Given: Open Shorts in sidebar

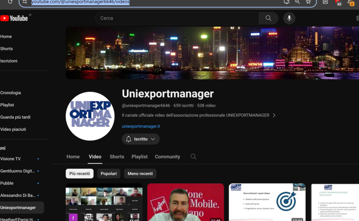Looking at the screenshot, I should click(x=6, y=48).
